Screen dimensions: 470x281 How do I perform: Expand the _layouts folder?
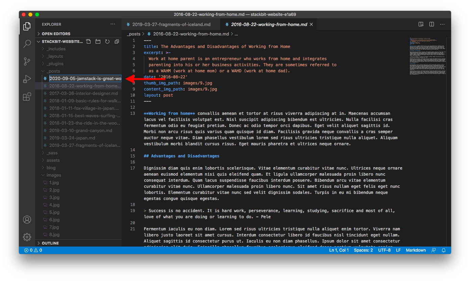pyautogui.click(x=78, y=56)
